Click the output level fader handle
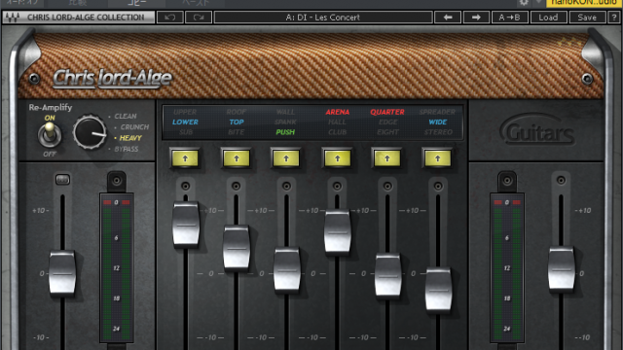 point(562,270)
